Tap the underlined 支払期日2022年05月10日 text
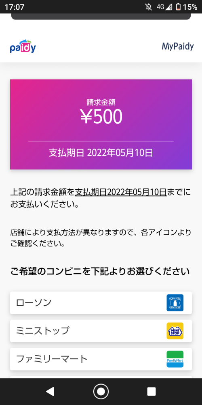The height and width of the screenshot is (405, 202). pyautogui.click(x=121, y=192)
